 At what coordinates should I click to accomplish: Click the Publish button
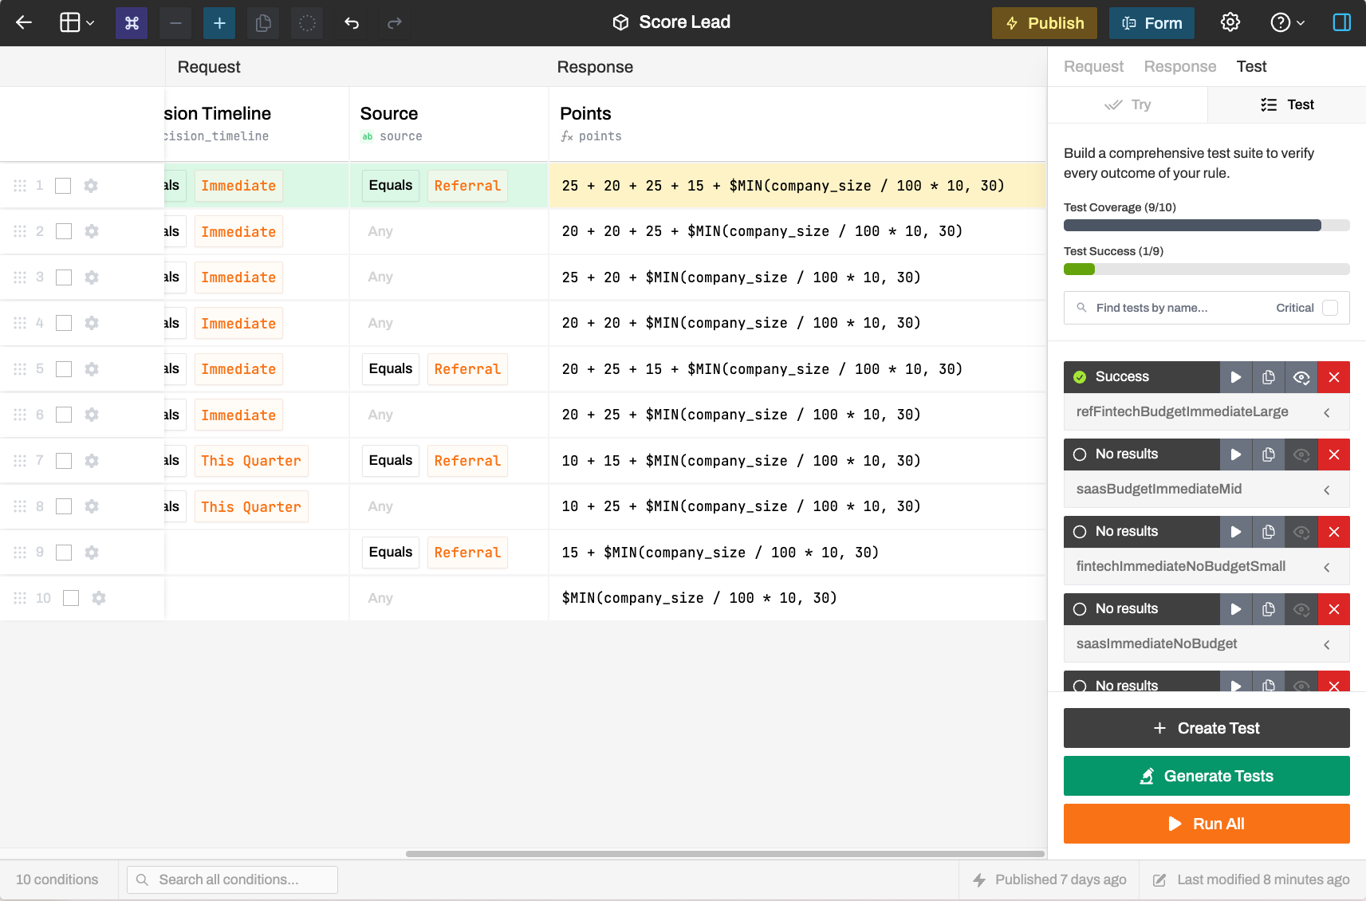(1044, 22)
